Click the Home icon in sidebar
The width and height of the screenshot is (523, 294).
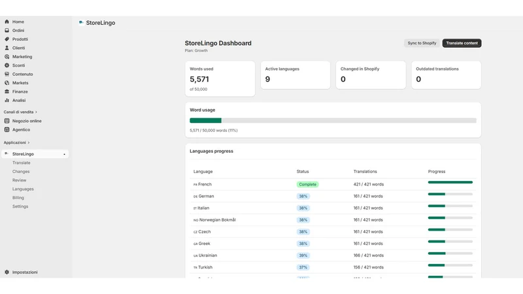(7, 22)
